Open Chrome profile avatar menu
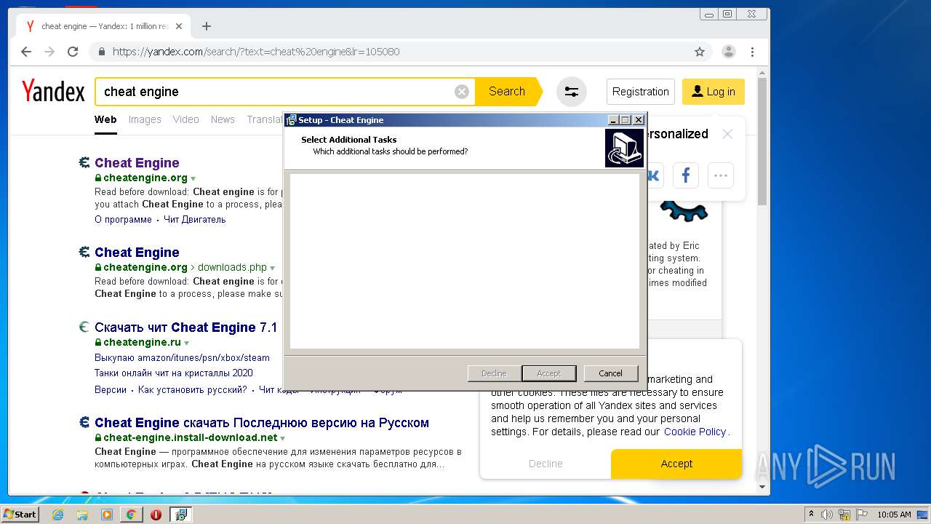The image size is (931, 524). pos(728,52)
